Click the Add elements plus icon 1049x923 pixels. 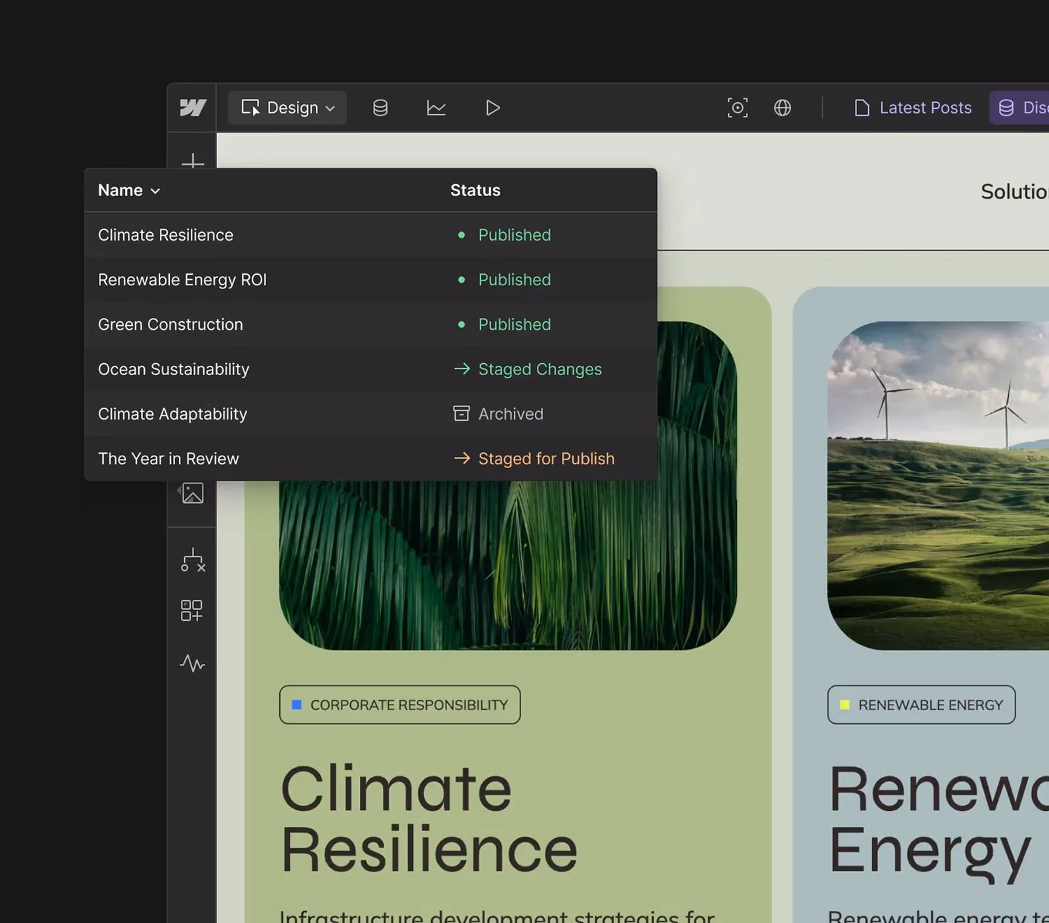(x=193, y=161)
